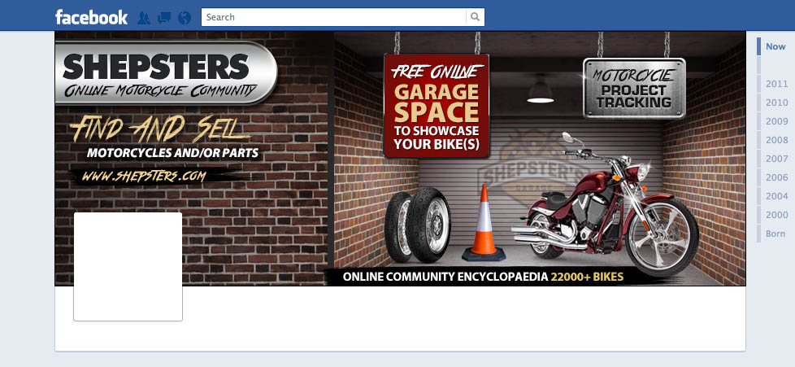Jump to 2010 on the timeline
The image size is (795, 367).
776,103
